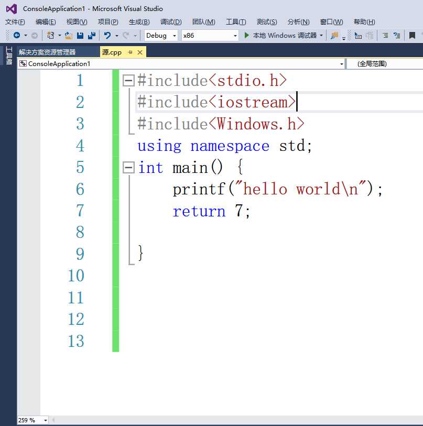423x426 pixels.
Task: Open the 编辑(E) menu
Action: coord(46,21)
